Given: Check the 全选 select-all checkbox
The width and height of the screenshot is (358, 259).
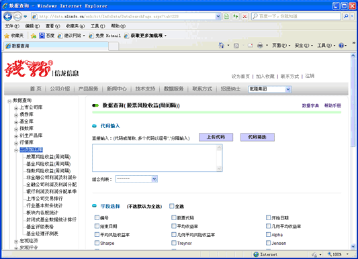Looking at the screenshot, I should click(x=171, y=206).
